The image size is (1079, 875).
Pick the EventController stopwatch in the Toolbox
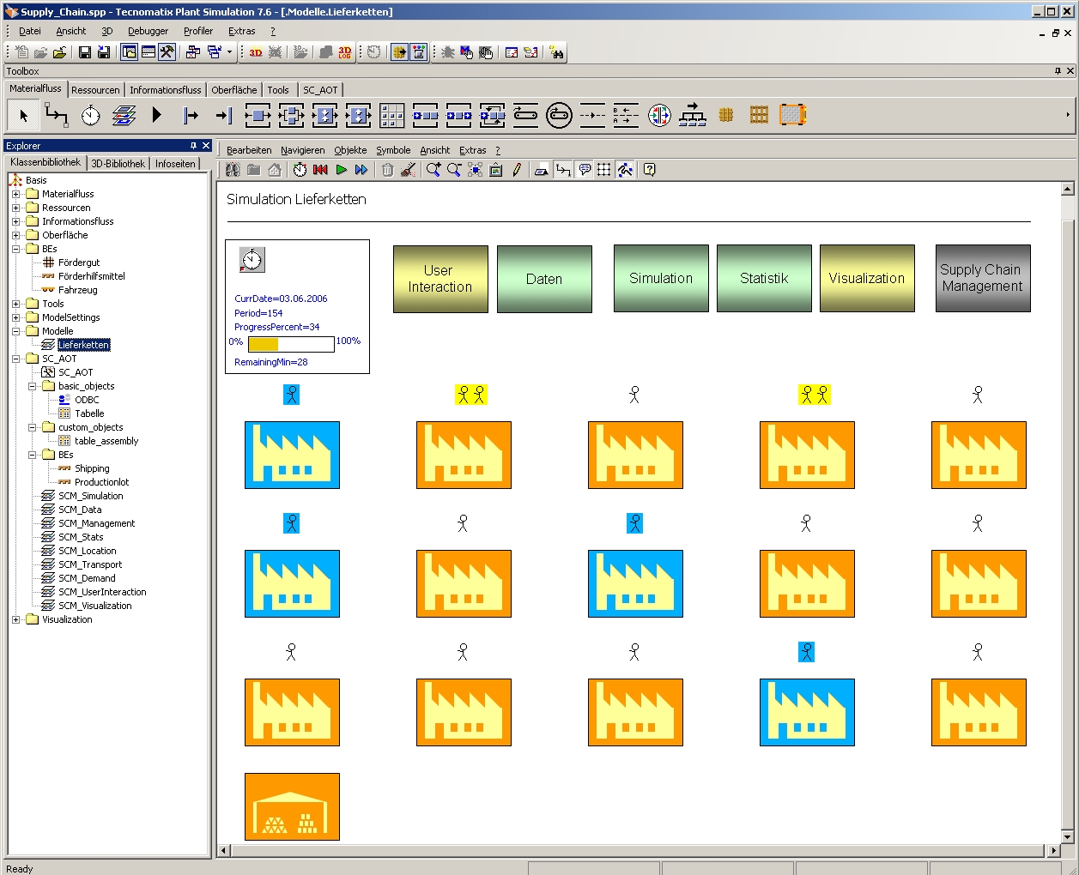click(91, 115)
